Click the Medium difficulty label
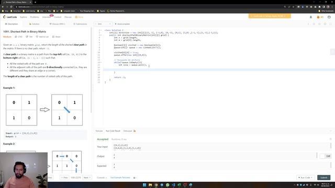The image size is (335, 188). point(7,37)
